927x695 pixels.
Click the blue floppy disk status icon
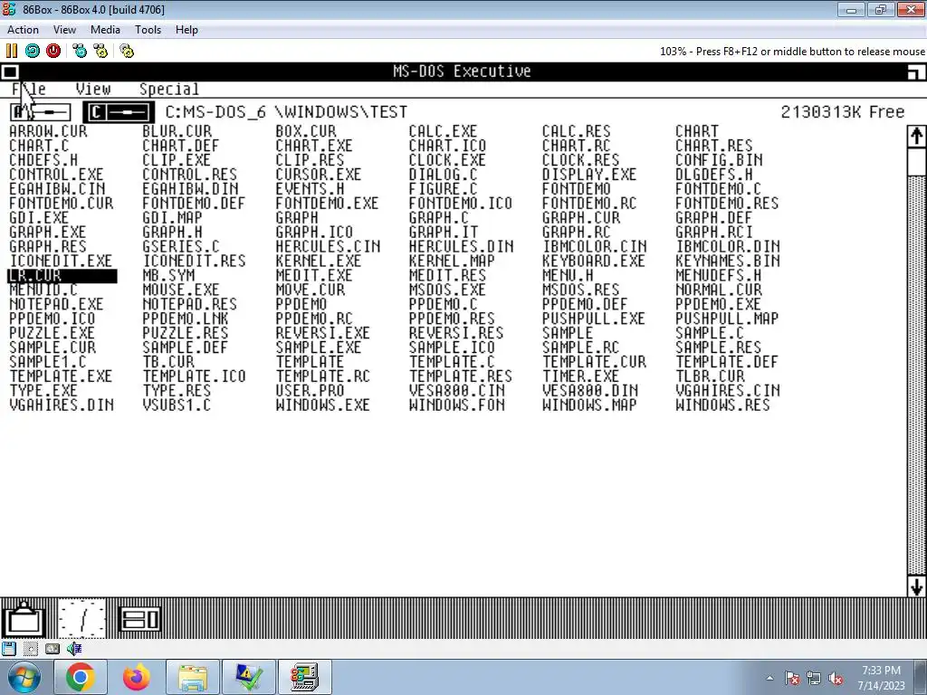(8, 649)
